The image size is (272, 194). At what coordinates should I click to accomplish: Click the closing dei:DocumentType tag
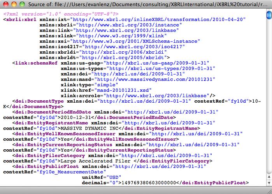pos(35,107)
